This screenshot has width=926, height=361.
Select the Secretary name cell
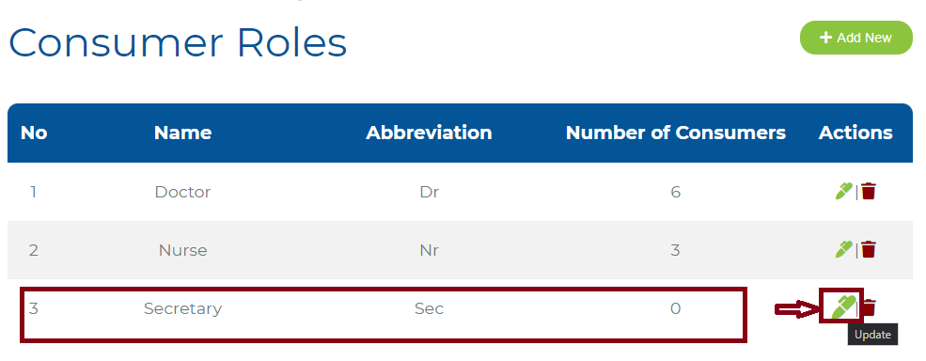(x=182, y=308)
